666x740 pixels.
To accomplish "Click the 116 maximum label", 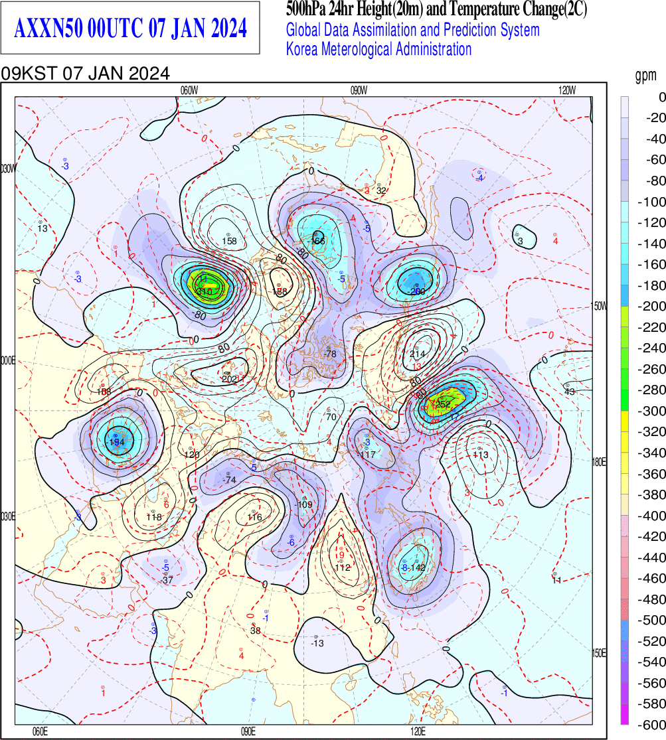I will click(254, 517).
